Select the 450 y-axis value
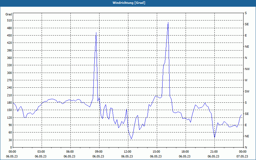Image resolution: width=256 pixels, height=160 pixels. pyautogui.click(x=10, y=36)
